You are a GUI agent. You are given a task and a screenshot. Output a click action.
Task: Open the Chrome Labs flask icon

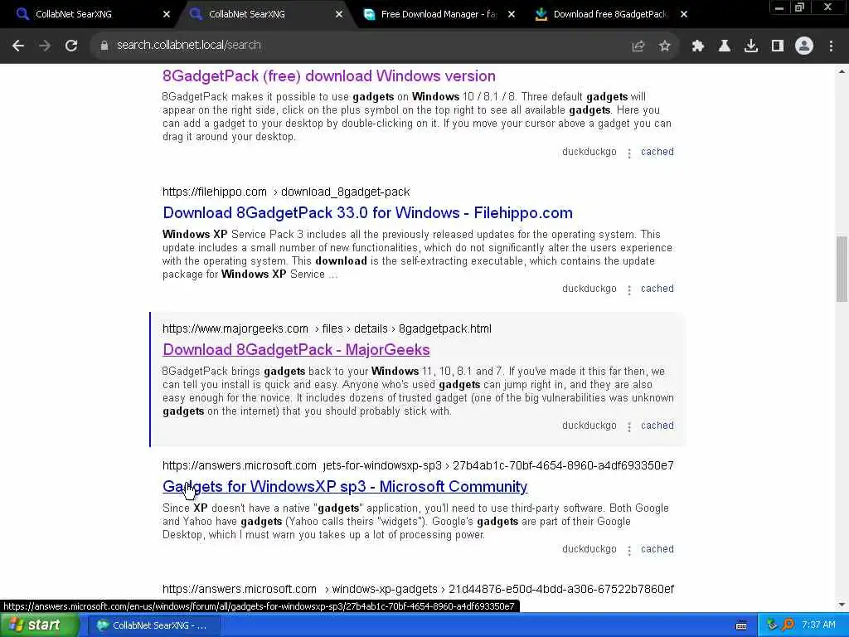(724, 46)
